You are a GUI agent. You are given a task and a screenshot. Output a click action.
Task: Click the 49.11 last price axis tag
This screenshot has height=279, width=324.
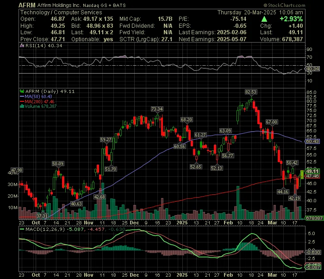pos(312,171)
